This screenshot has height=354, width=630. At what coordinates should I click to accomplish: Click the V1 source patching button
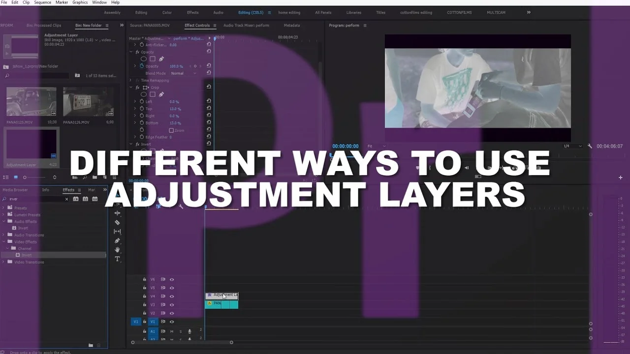(136, 322)
